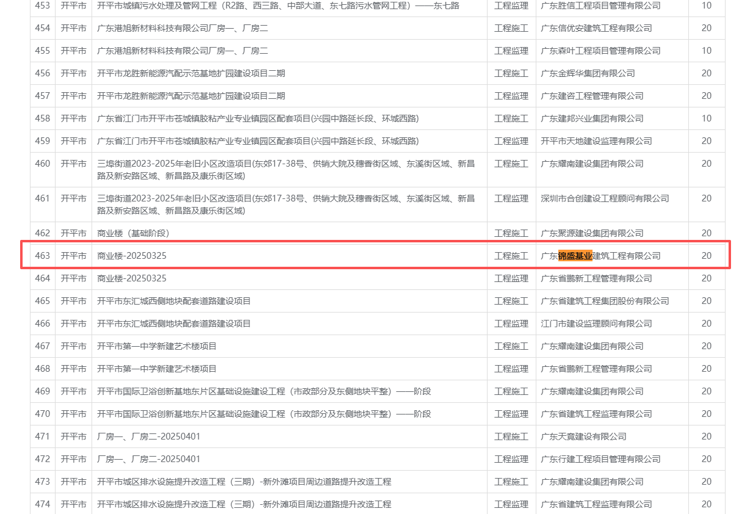742x514 pixels.
Task: Select 工程监理 type in row 461
Action: point(511,198)
